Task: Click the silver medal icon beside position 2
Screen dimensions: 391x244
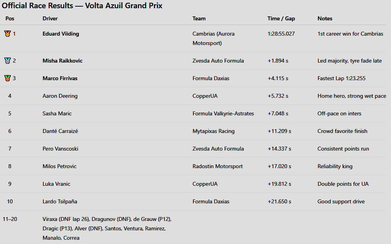Action: pos(7,61)
